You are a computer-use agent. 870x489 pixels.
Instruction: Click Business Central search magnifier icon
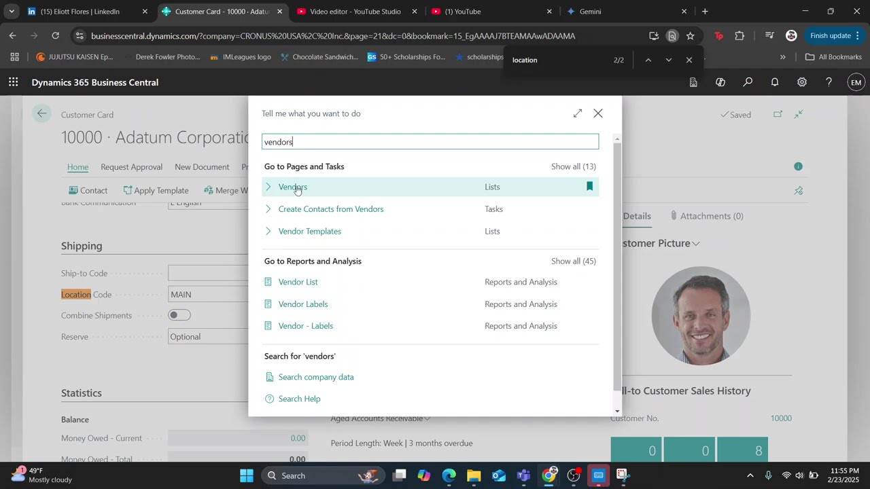pyautogui.click(x=748, y=82)
